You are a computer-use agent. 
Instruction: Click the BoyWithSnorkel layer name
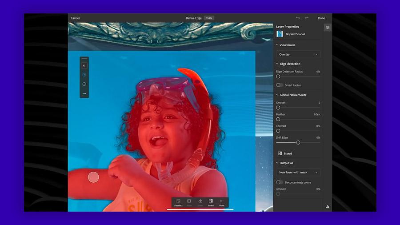point(296,34)
